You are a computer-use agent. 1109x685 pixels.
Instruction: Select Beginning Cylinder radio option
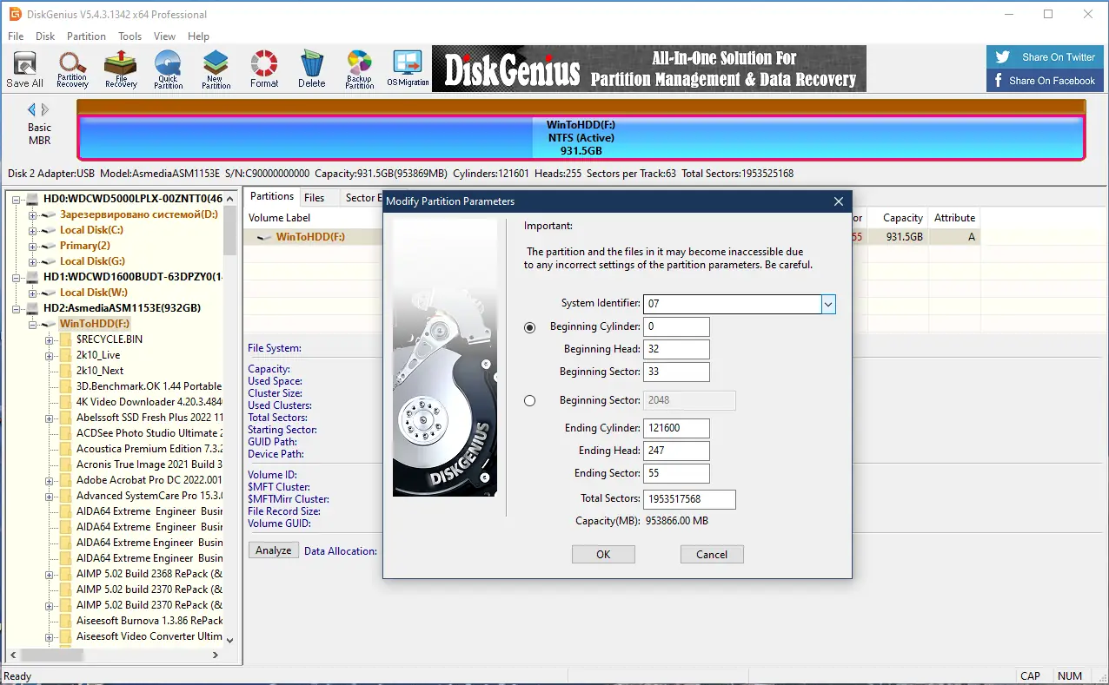(530, 327)
